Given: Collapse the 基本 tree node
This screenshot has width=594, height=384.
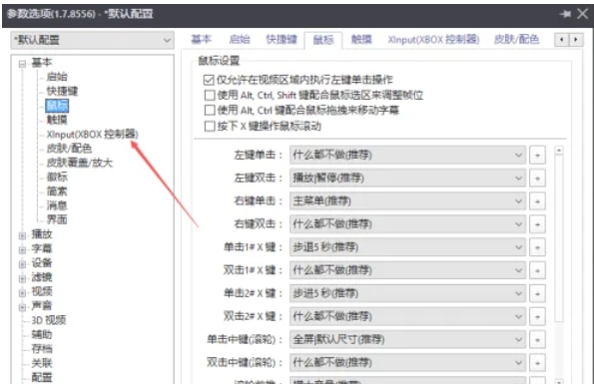Looking at the screenshot, I should (22, 63).
